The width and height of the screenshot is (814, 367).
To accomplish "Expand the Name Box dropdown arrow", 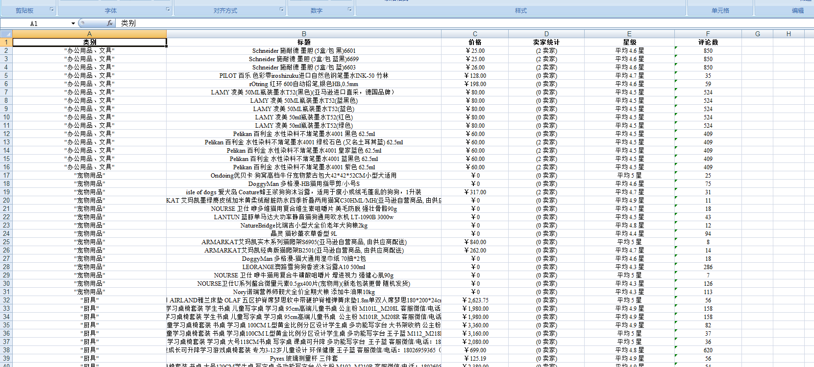I will [x=73, y=23].
